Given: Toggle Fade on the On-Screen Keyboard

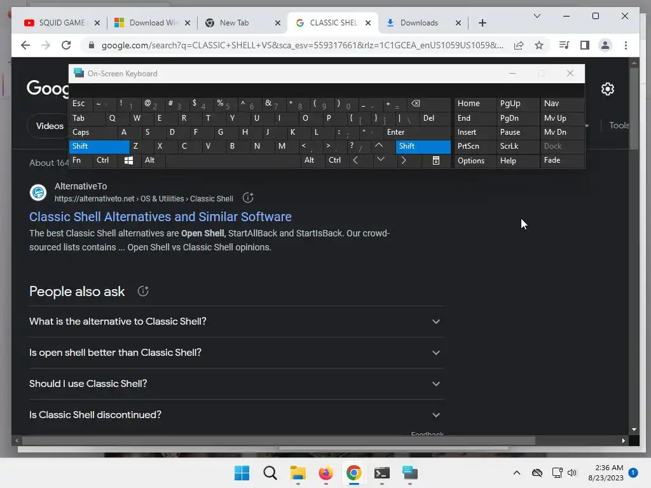Looking at the screenshot, I should pyautogui.click(x=562, y=160).
